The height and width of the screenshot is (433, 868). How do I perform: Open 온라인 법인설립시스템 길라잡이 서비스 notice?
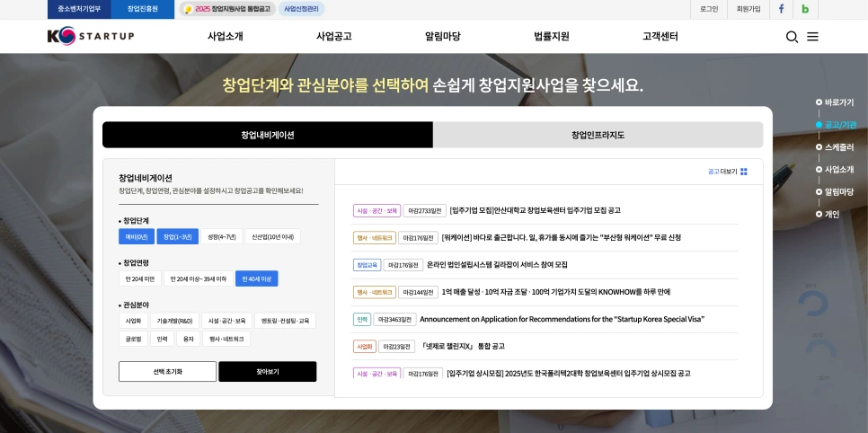pos(497,265)
